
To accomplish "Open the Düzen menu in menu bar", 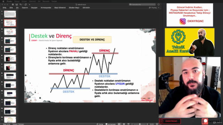I will 24,1.
